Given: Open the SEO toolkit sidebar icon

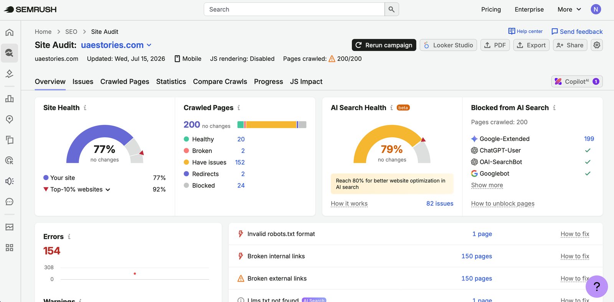Looking at the screenshot, I should click(x=10, y=53).
